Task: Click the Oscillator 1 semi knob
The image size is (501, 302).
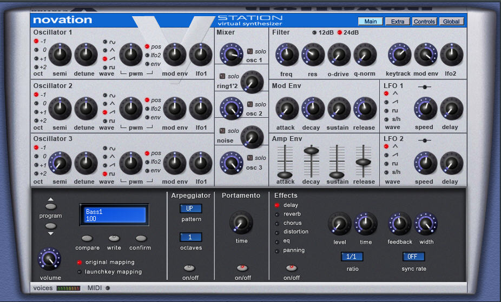Action: [x=60, y=55]
